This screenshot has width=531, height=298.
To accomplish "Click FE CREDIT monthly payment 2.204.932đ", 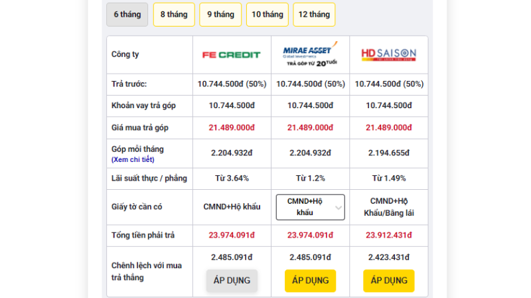I will coord(232,153).
